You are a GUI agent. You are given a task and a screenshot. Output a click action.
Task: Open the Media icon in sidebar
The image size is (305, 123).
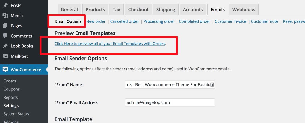5,16
